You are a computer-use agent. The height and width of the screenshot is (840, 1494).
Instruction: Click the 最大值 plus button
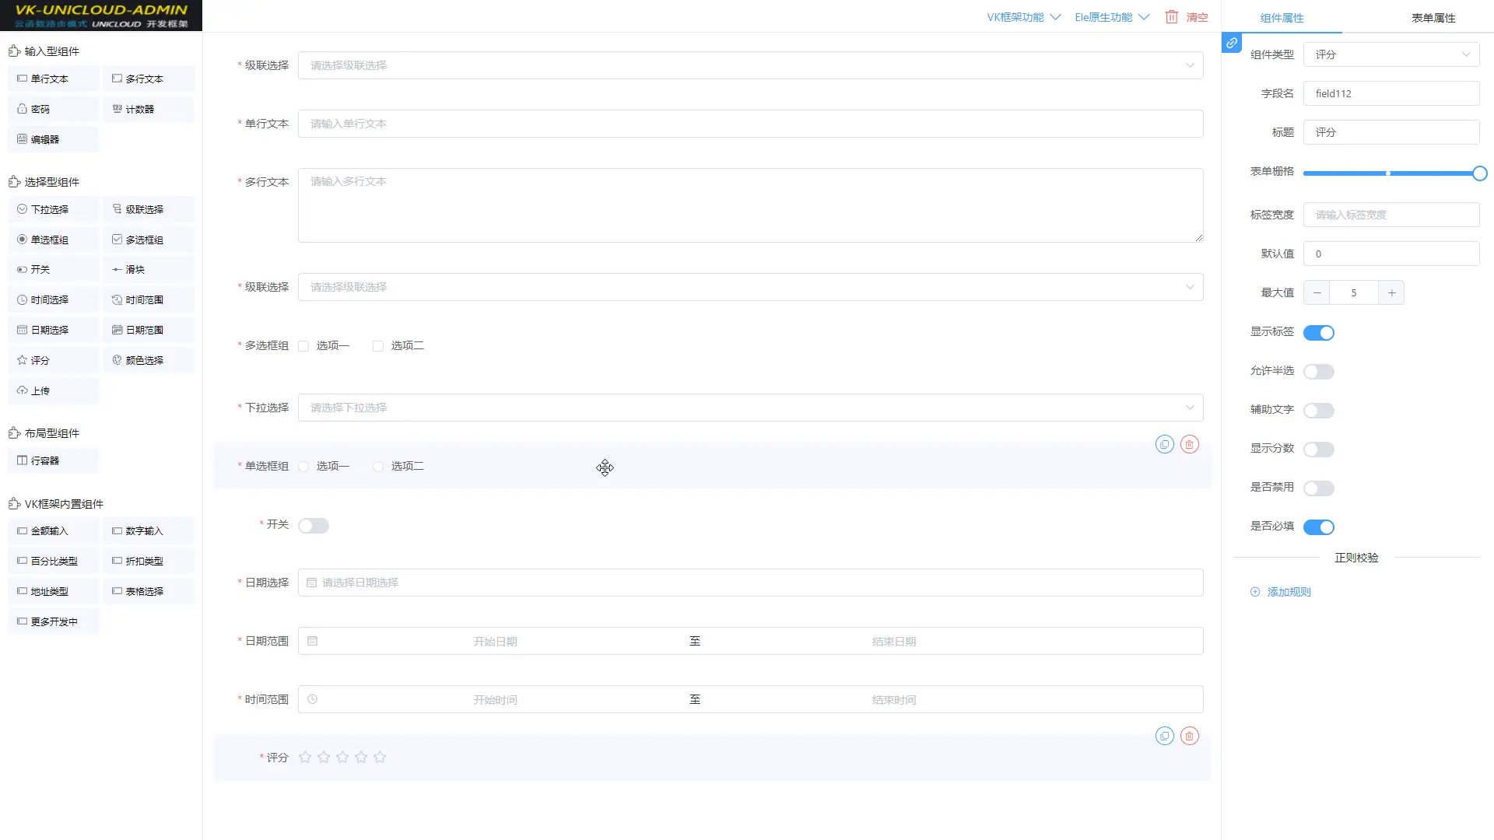(x=1391, y=293)
